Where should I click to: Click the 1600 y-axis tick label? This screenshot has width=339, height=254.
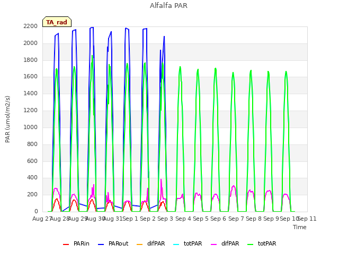pos(31,76)
